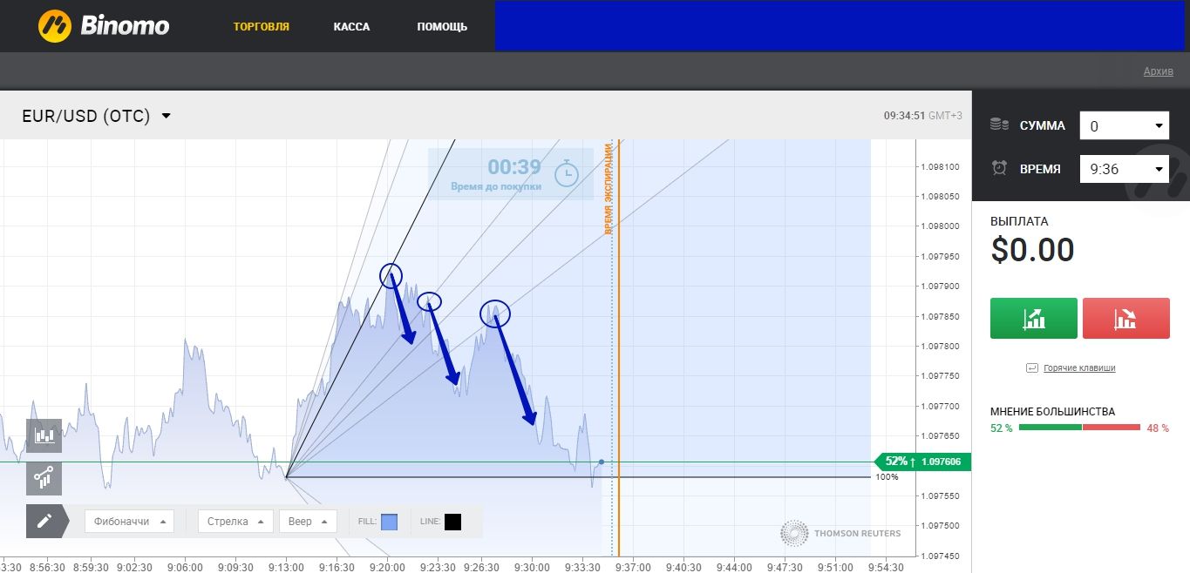Screen dimensions: 1190x573
Task: Click the ВЫПЛАТА label
Action: coord(1019,221)
